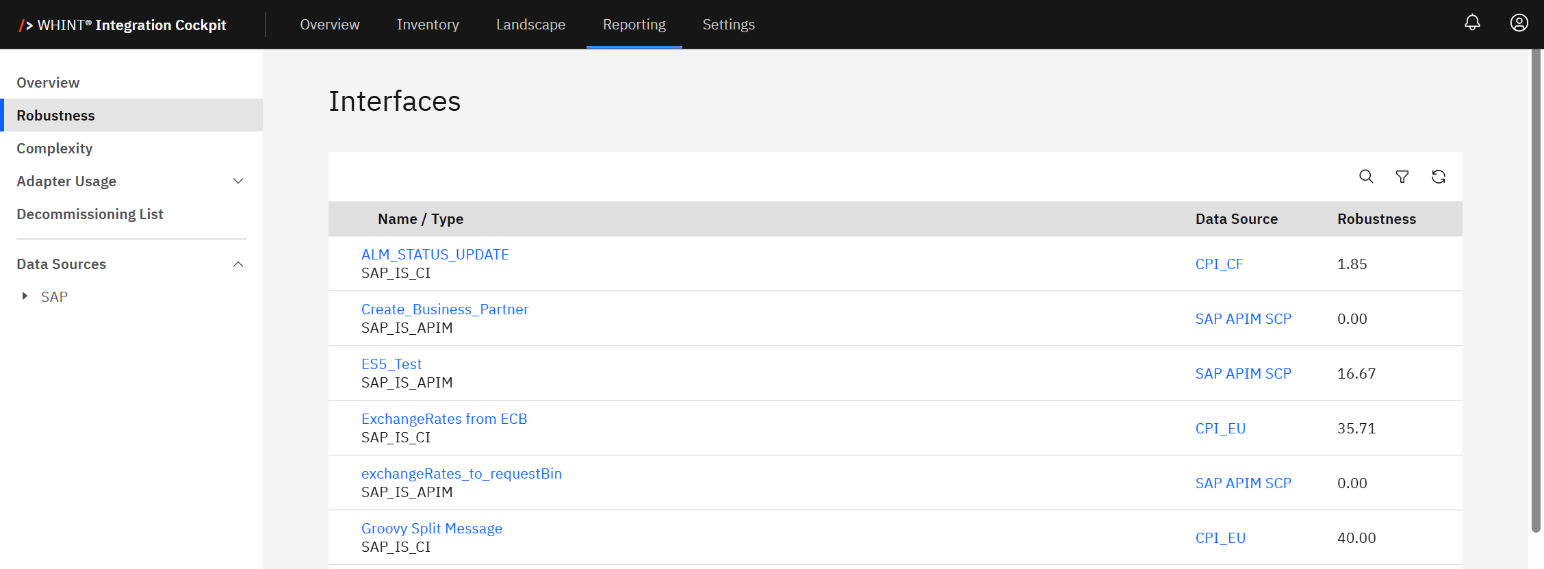Open the Create_Business_Partner interface

click(444, 309)
